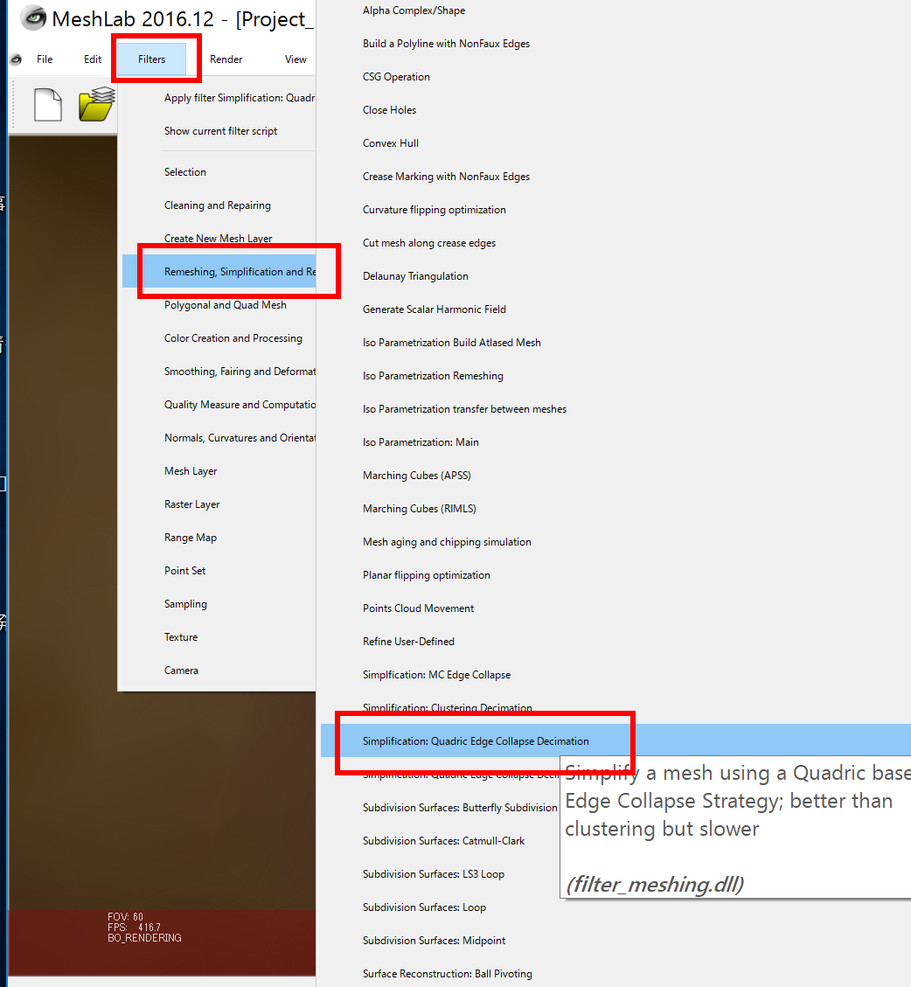
Task: Open the Edit menu
Action: pyautogui.click(x=93, y=59)
